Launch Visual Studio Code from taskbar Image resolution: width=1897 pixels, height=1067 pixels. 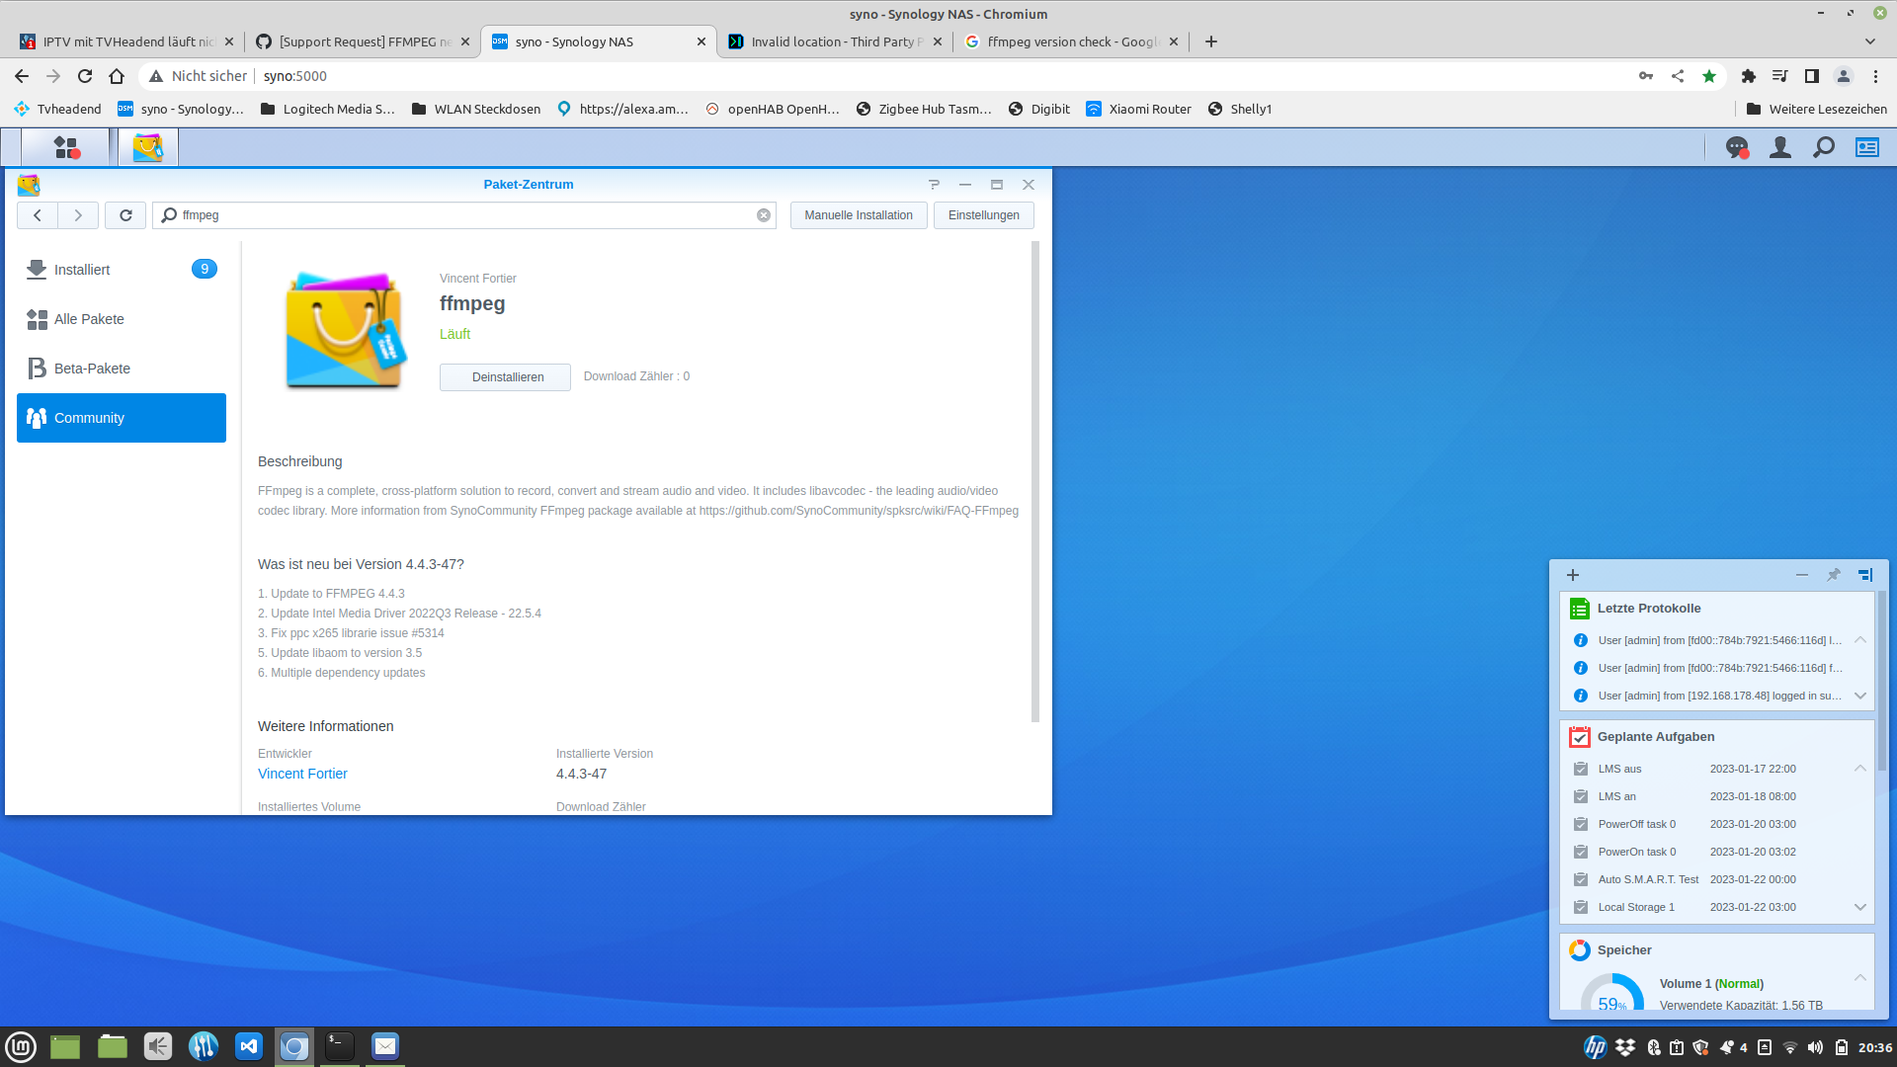(249, 1046)
